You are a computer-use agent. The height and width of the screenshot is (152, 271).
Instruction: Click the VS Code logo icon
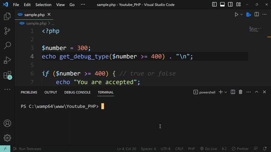pos(6,5)
